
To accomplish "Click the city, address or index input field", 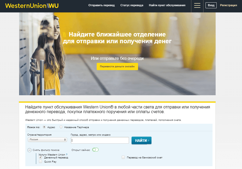I will 100,140.
